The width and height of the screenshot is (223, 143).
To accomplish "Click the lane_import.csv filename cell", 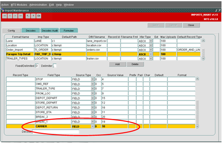I will pos(97,41).
